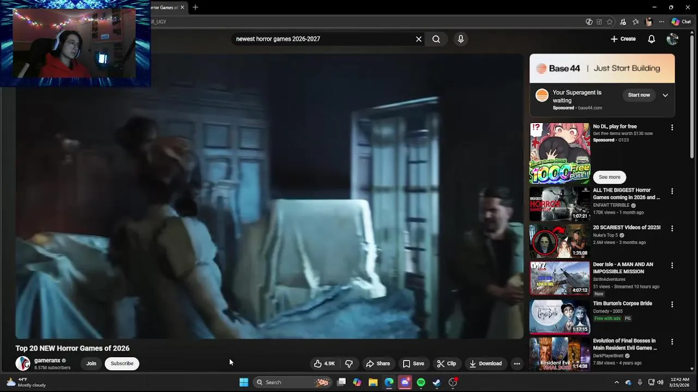
Task: Open Microsoft Copilot from the taskbar
Action: (357, 382)
